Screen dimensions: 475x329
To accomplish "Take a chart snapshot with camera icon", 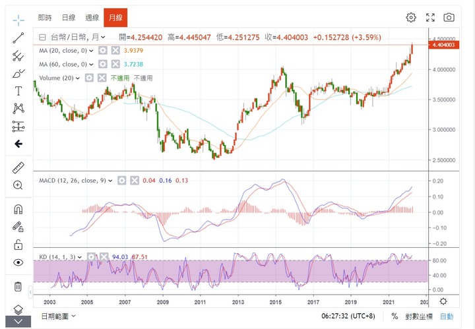I will [x=449, y=18].
